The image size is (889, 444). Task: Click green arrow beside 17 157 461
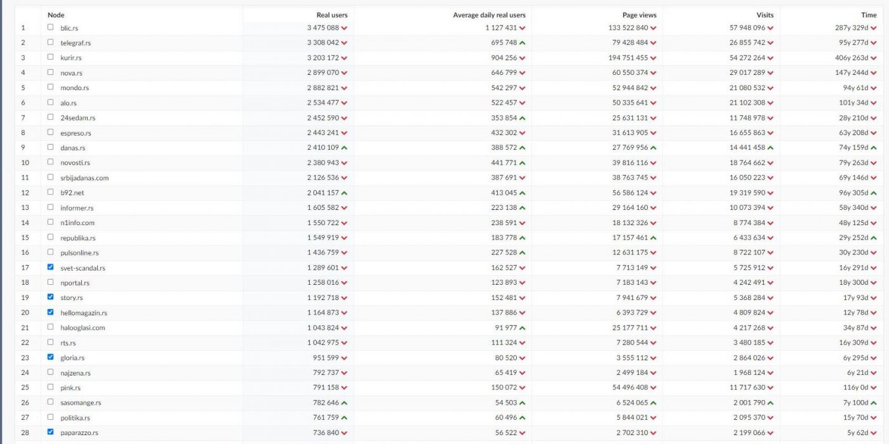tap(653, 238)
